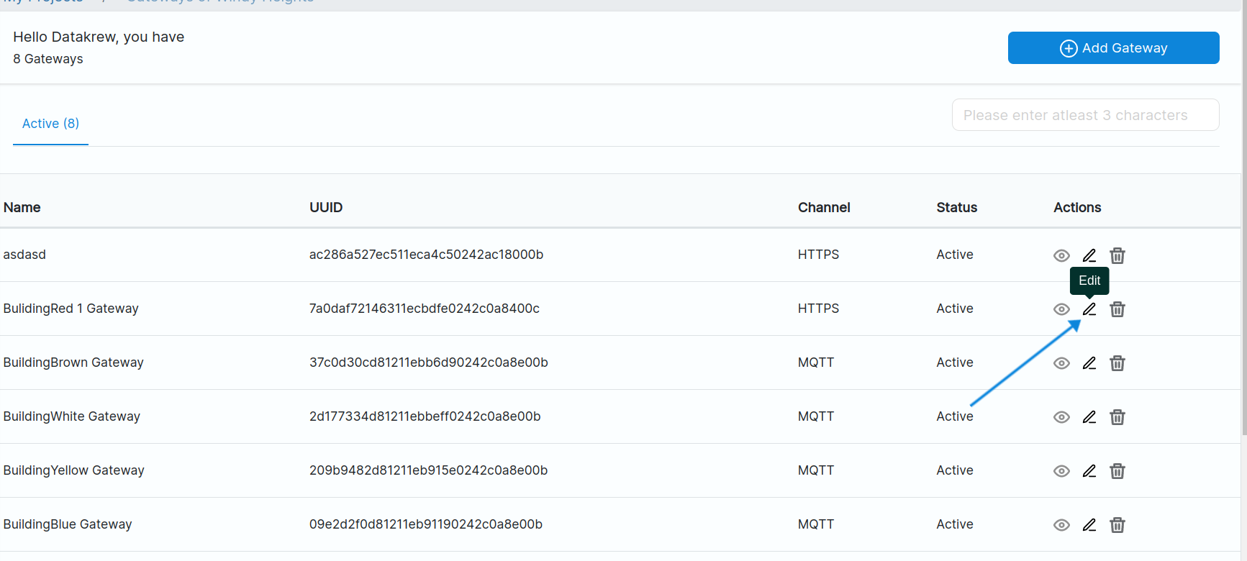
Task: Click the BuildingBlue Gateway name
Action: tap(68, 524)
